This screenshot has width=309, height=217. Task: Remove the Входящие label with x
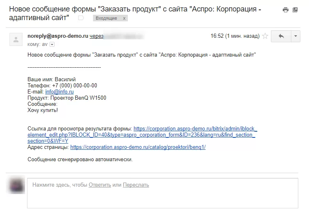(x=124, y=18)
